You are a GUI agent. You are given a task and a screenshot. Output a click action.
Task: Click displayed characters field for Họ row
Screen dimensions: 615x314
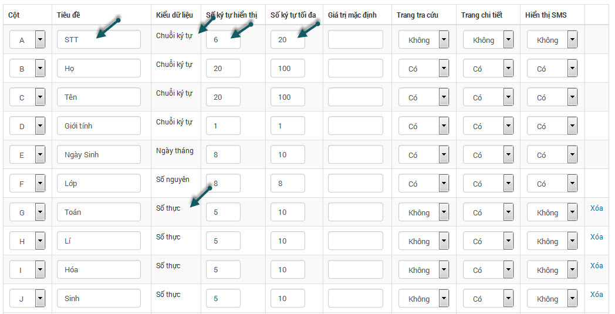(x=223, y=69)
